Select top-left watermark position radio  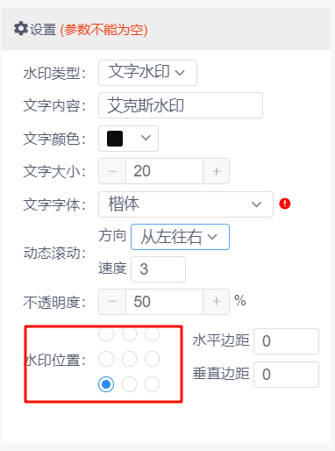pos(106,333)
